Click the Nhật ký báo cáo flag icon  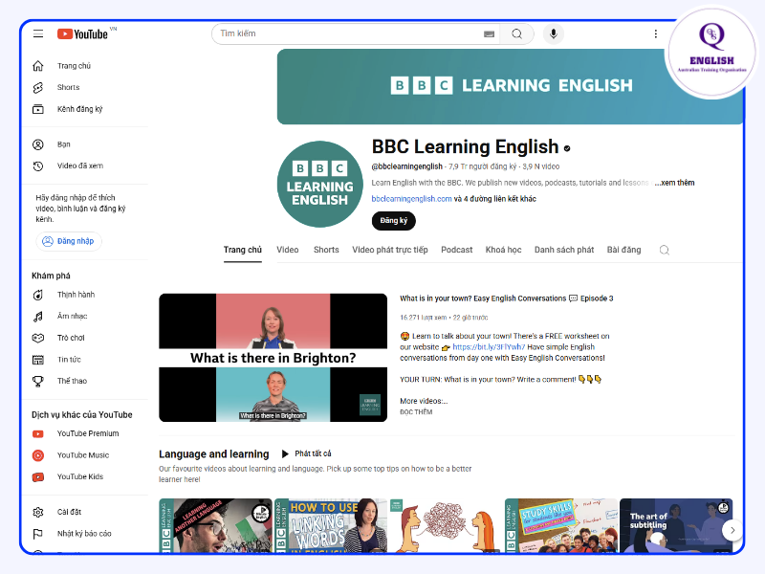pyautogui.click(x=38, y=534)
